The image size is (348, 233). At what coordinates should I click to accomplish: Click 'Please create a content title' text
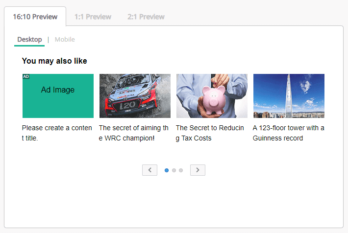tap(57, 133)
